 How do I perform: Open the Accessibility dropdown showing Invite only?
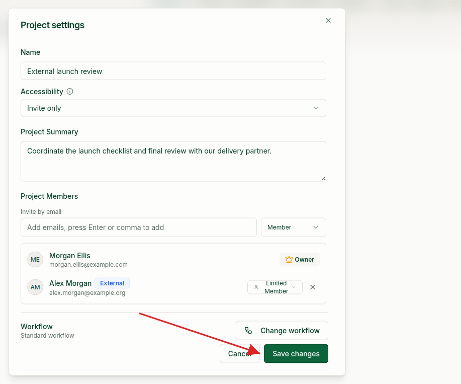[x=173, y=108]
